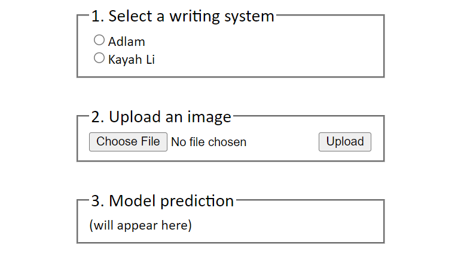
Task: Click the word 'system' in first heading
Action: [249, 17]
